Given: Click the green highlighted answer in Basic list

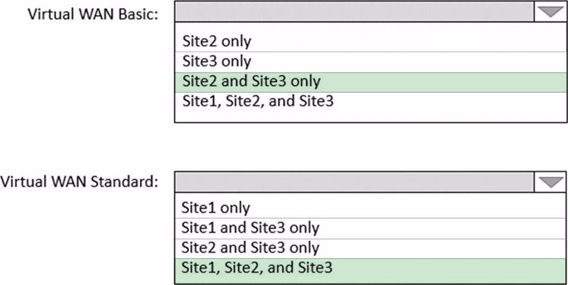Looking at the screenshot, I should click(x=370, y=82).
